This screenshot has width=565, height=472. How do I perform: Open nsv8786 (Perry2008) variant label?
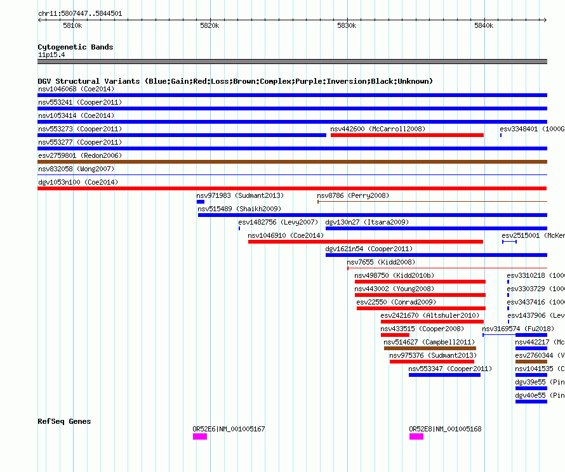coord(353,195)
